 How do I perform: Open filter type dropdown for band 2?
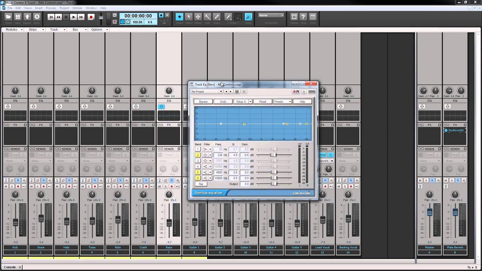click(210, 155)
